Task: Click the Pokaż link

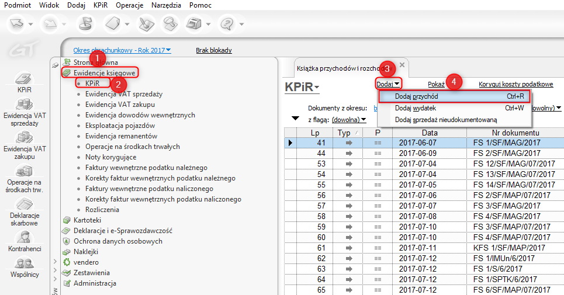Action: tap(436, 84)
